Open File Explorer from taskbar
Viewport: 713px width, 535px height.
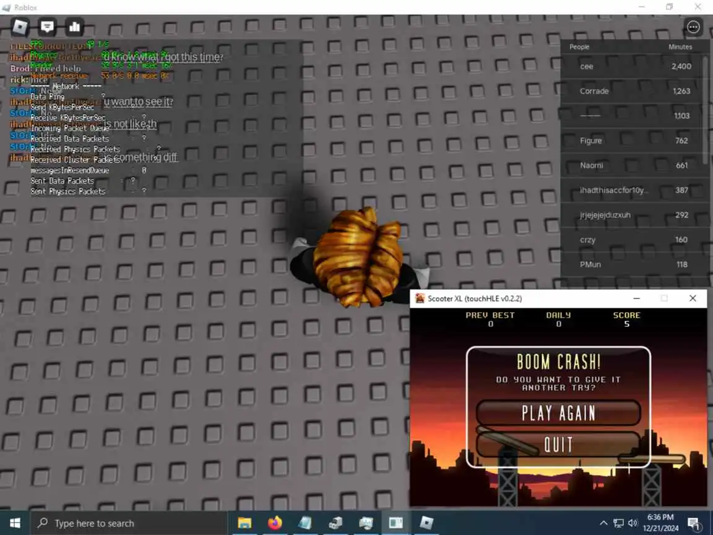point(244,523)
